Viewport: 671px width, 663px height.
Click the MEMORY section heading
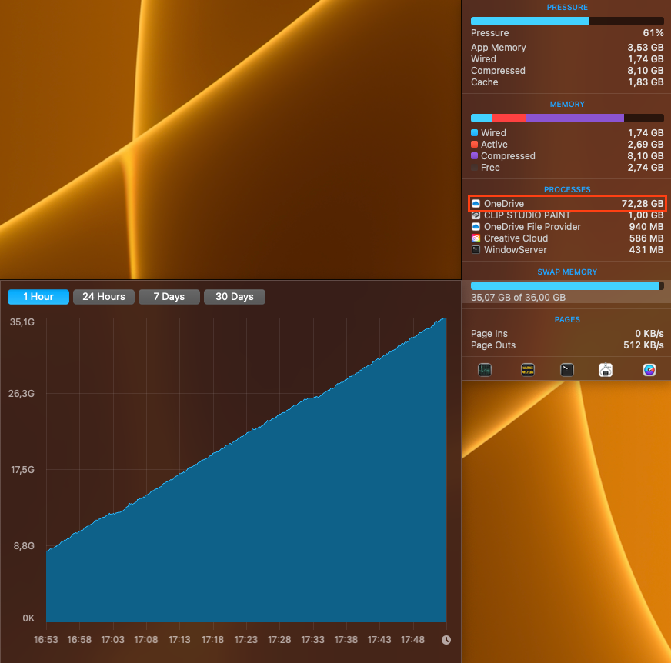point(567,105)
